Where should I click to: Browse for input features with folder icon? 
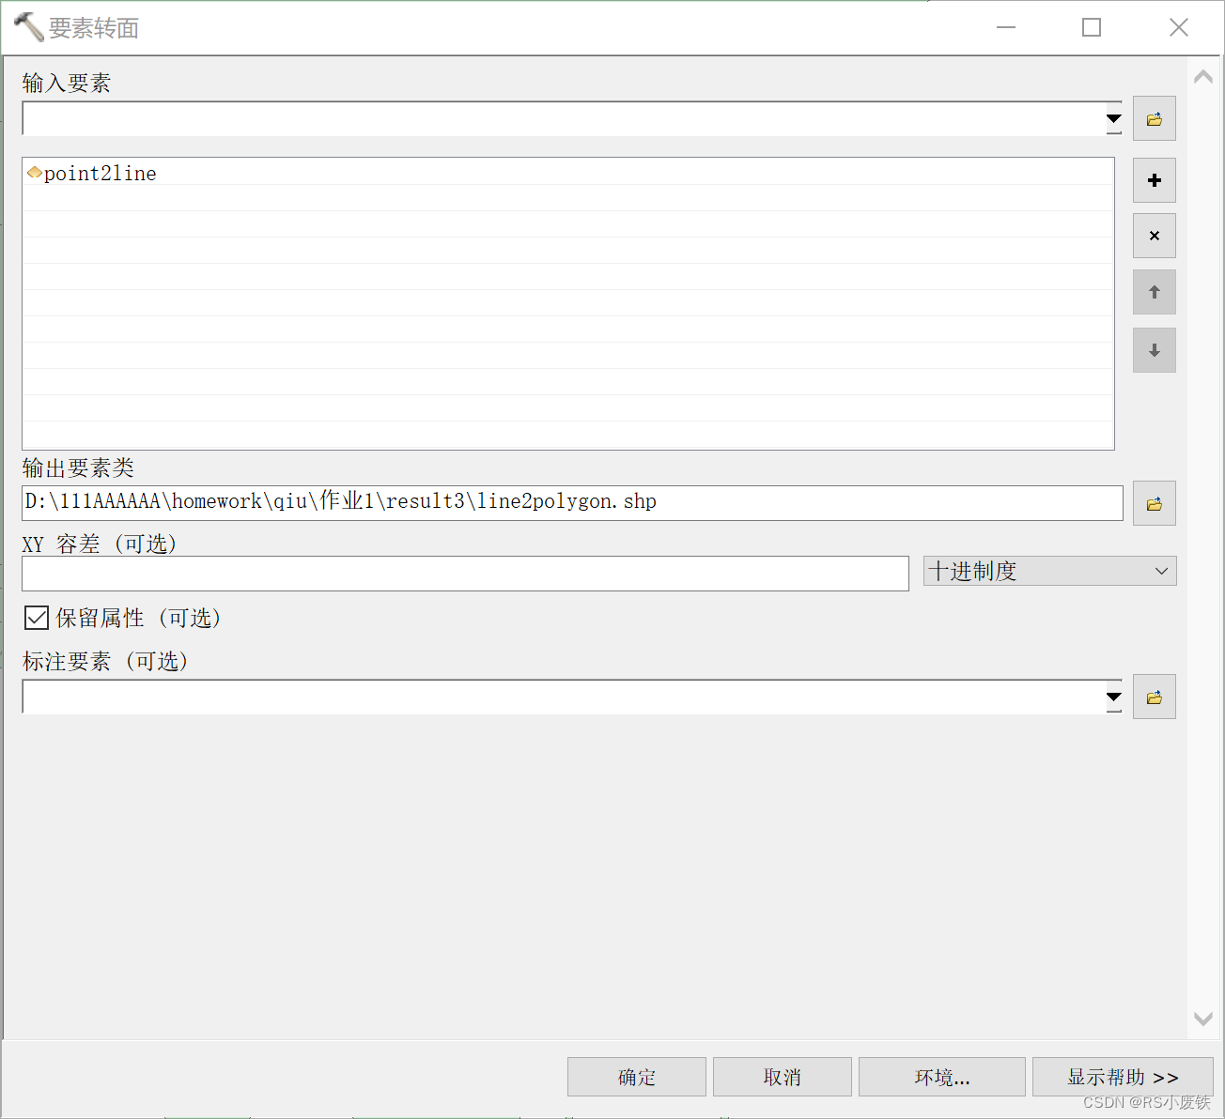[x=1155, y=119]
